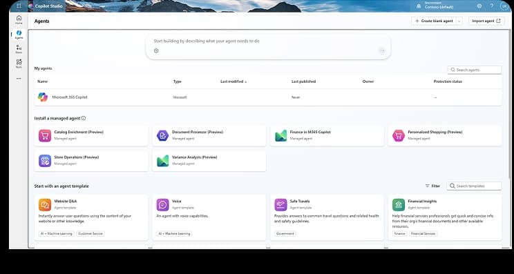This screenshot has height=274, width=514.
Task: Open the help question mark icon
Action: pos(492,6)
